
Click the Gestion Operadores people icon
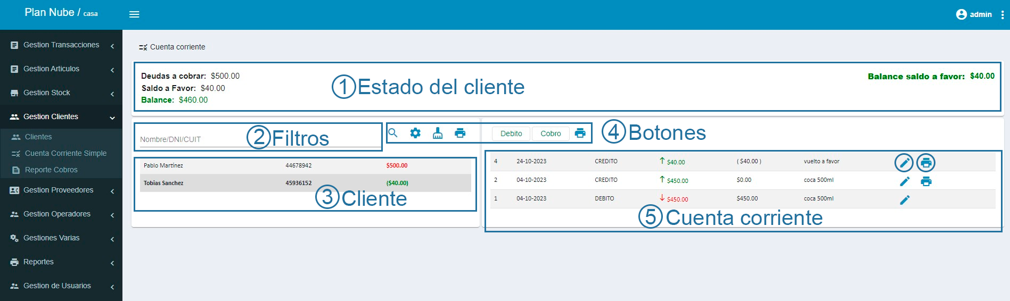point(14,214)
